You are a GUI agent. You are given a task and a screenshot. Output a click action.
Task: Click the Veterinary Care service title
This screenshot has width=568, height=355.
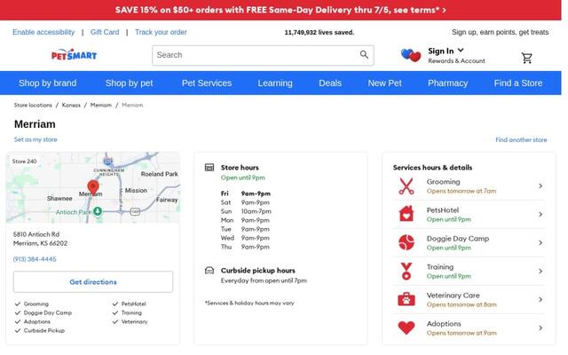[454, 296]
